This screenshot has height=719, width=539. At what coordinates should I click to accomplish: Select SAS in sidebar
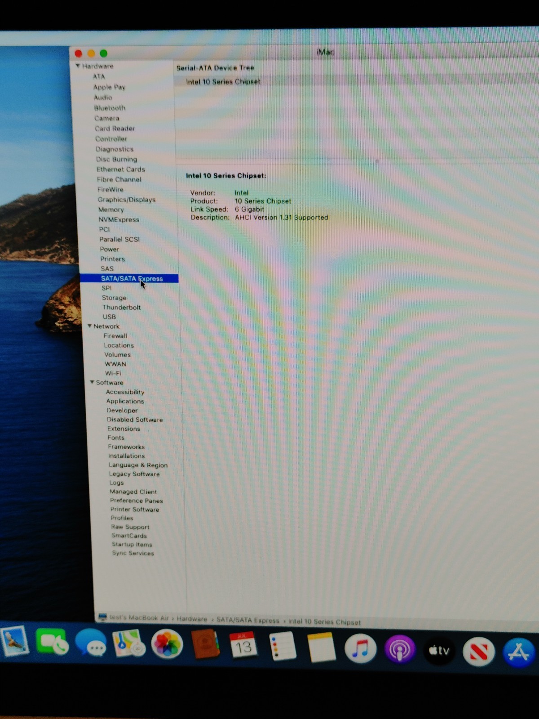pyautogui.click(x=107, y=268)
